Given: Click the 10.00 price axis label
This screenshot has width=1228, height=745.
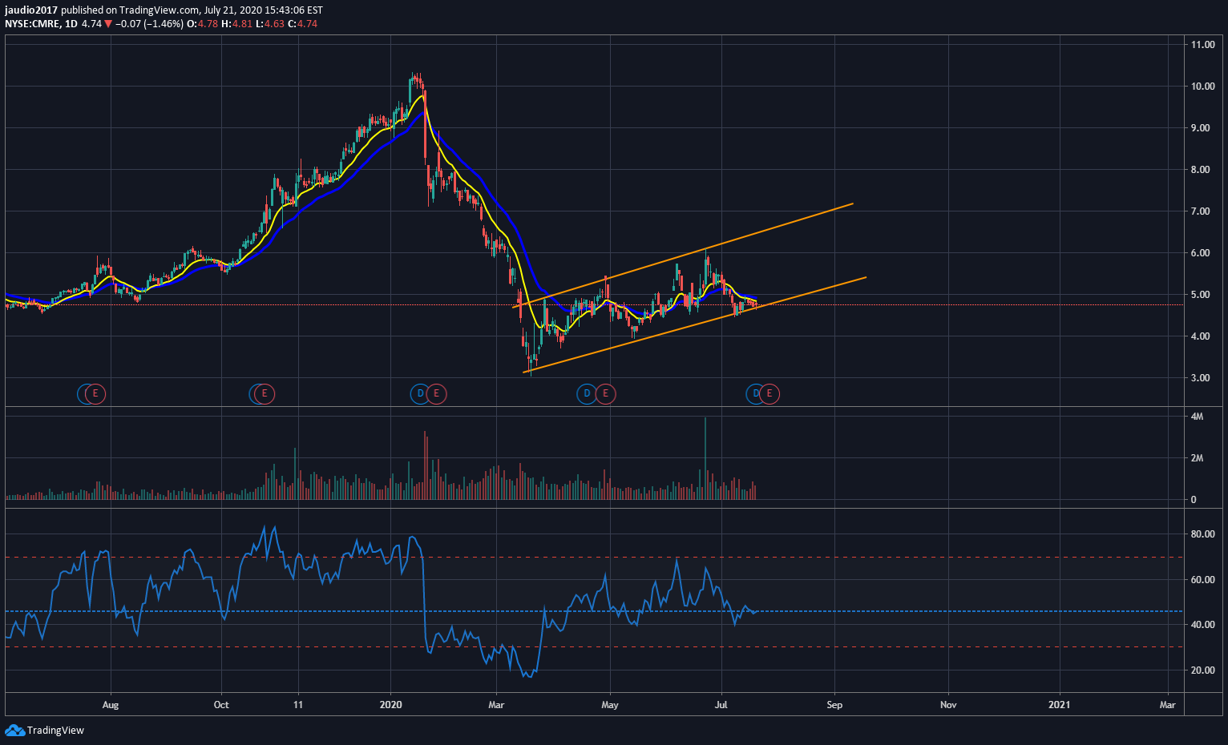Looking at the screenshot, I should pos(1203,87).
